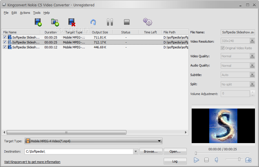Image resolution: width=259 pixels, height=167 pixels.
Task: Click the Volume Adjustment value field
Action: (235, 94)
